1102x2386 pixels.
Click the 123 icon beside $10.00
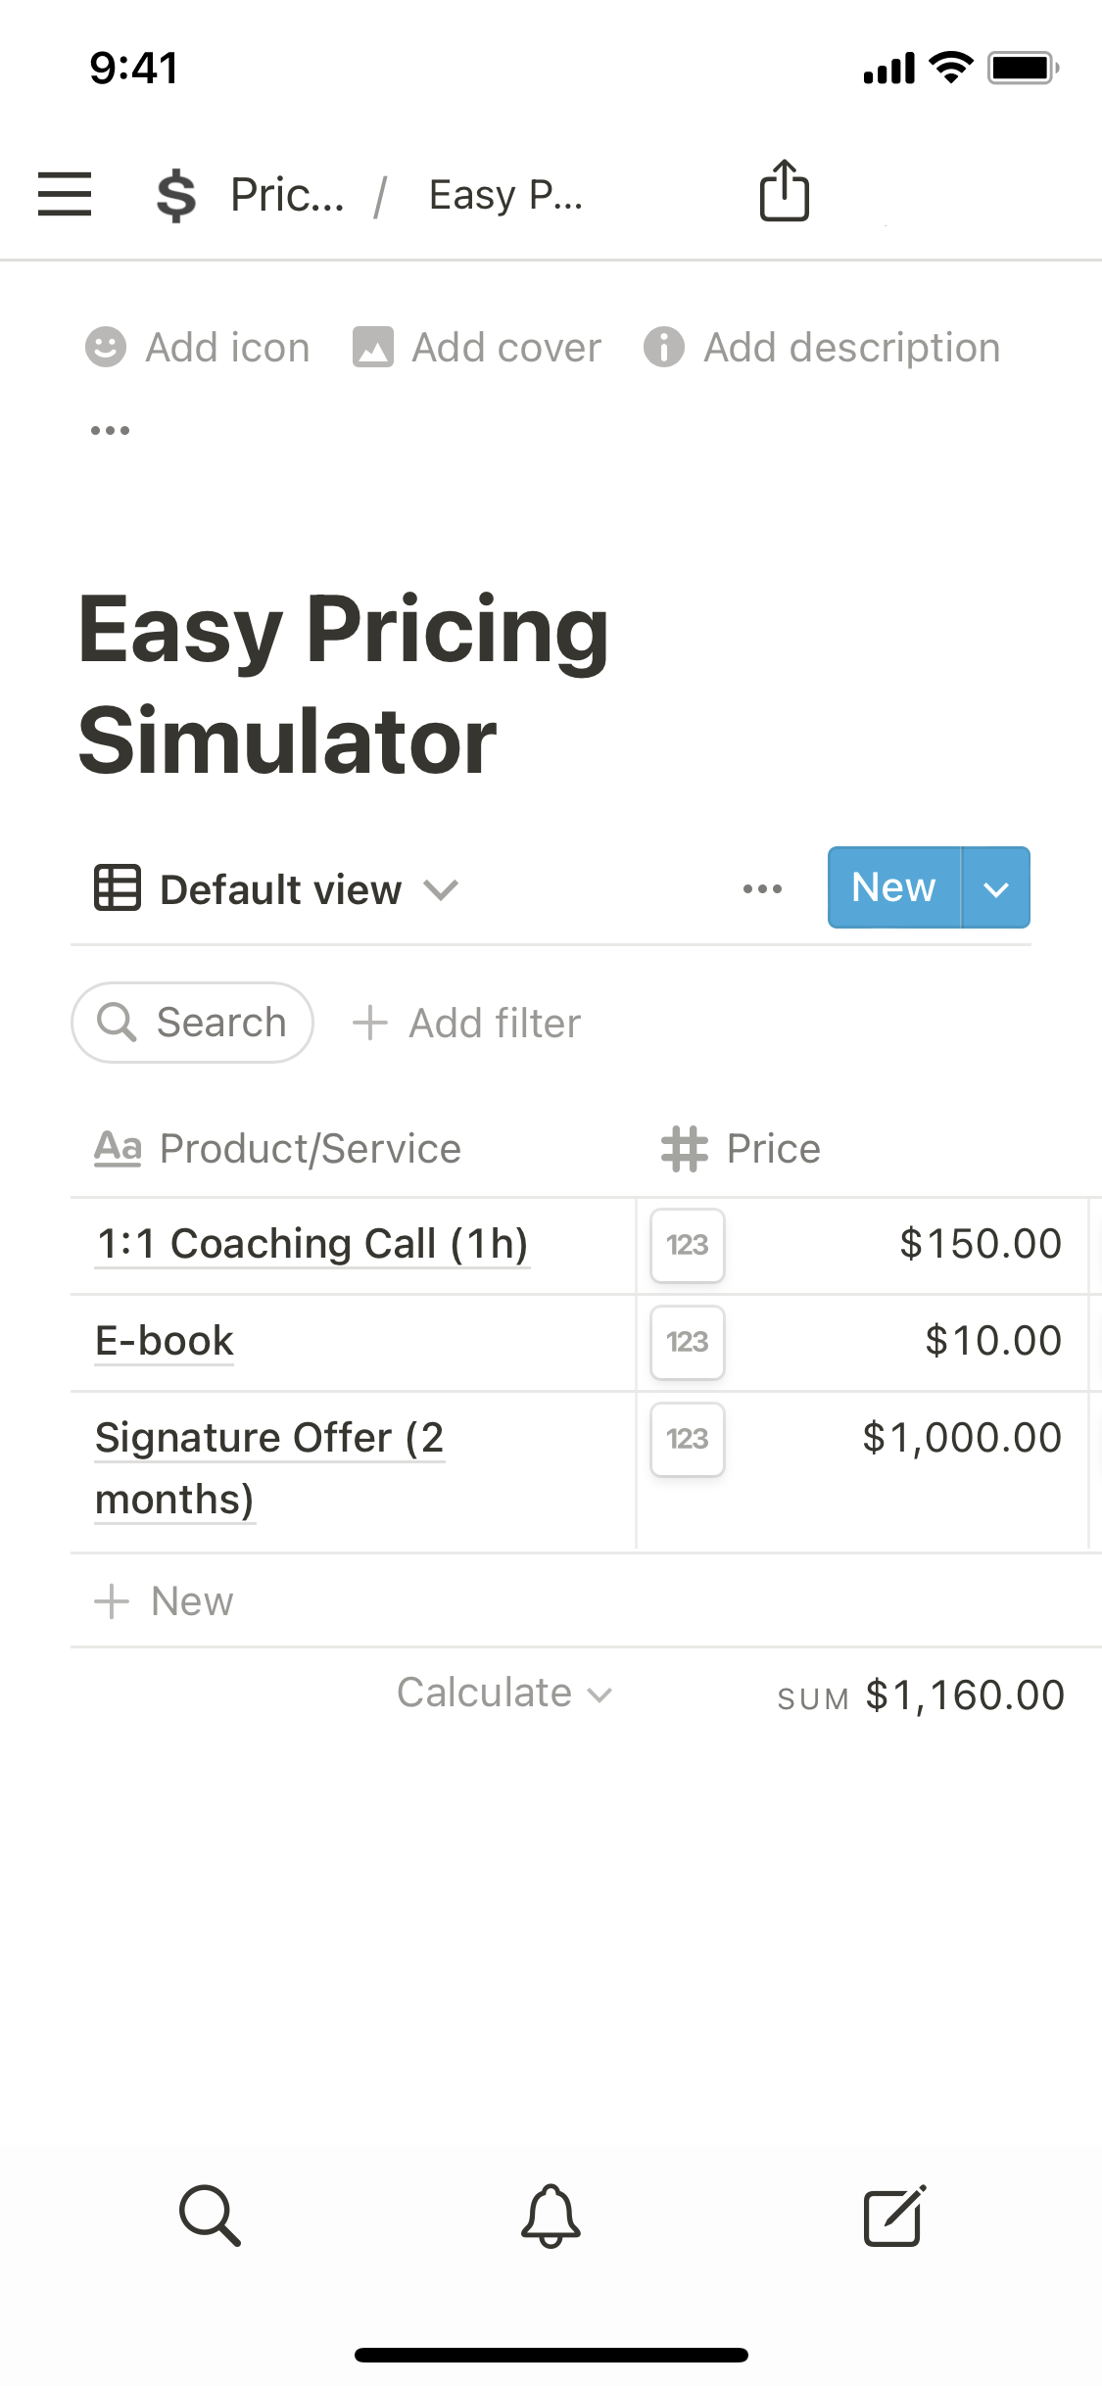pyautogui.click(x=688, y=1342)
